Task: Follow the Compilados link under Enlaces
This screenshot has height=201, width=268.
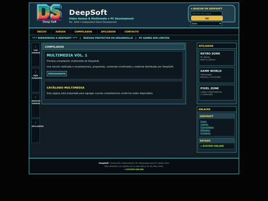Action: click(207, 128)
